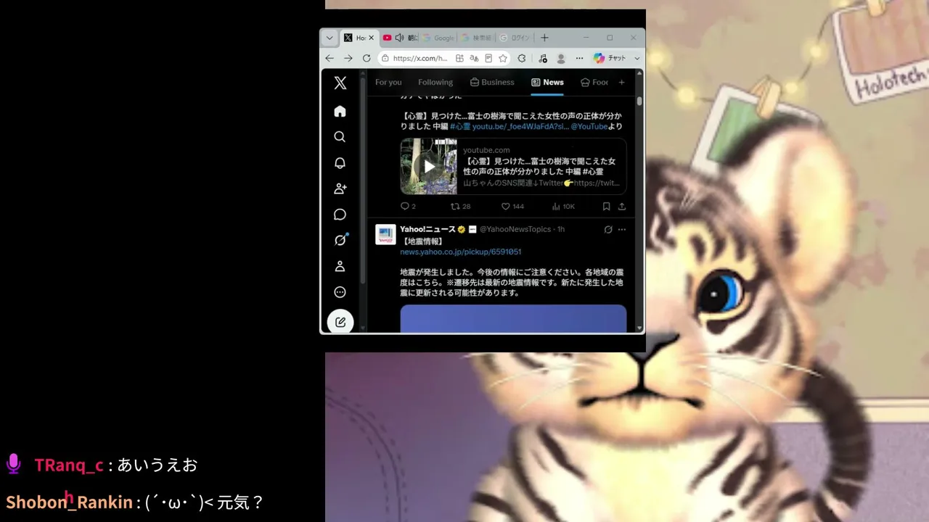Close the X Home tab
The image size is (929, 522).
point(371,38)
